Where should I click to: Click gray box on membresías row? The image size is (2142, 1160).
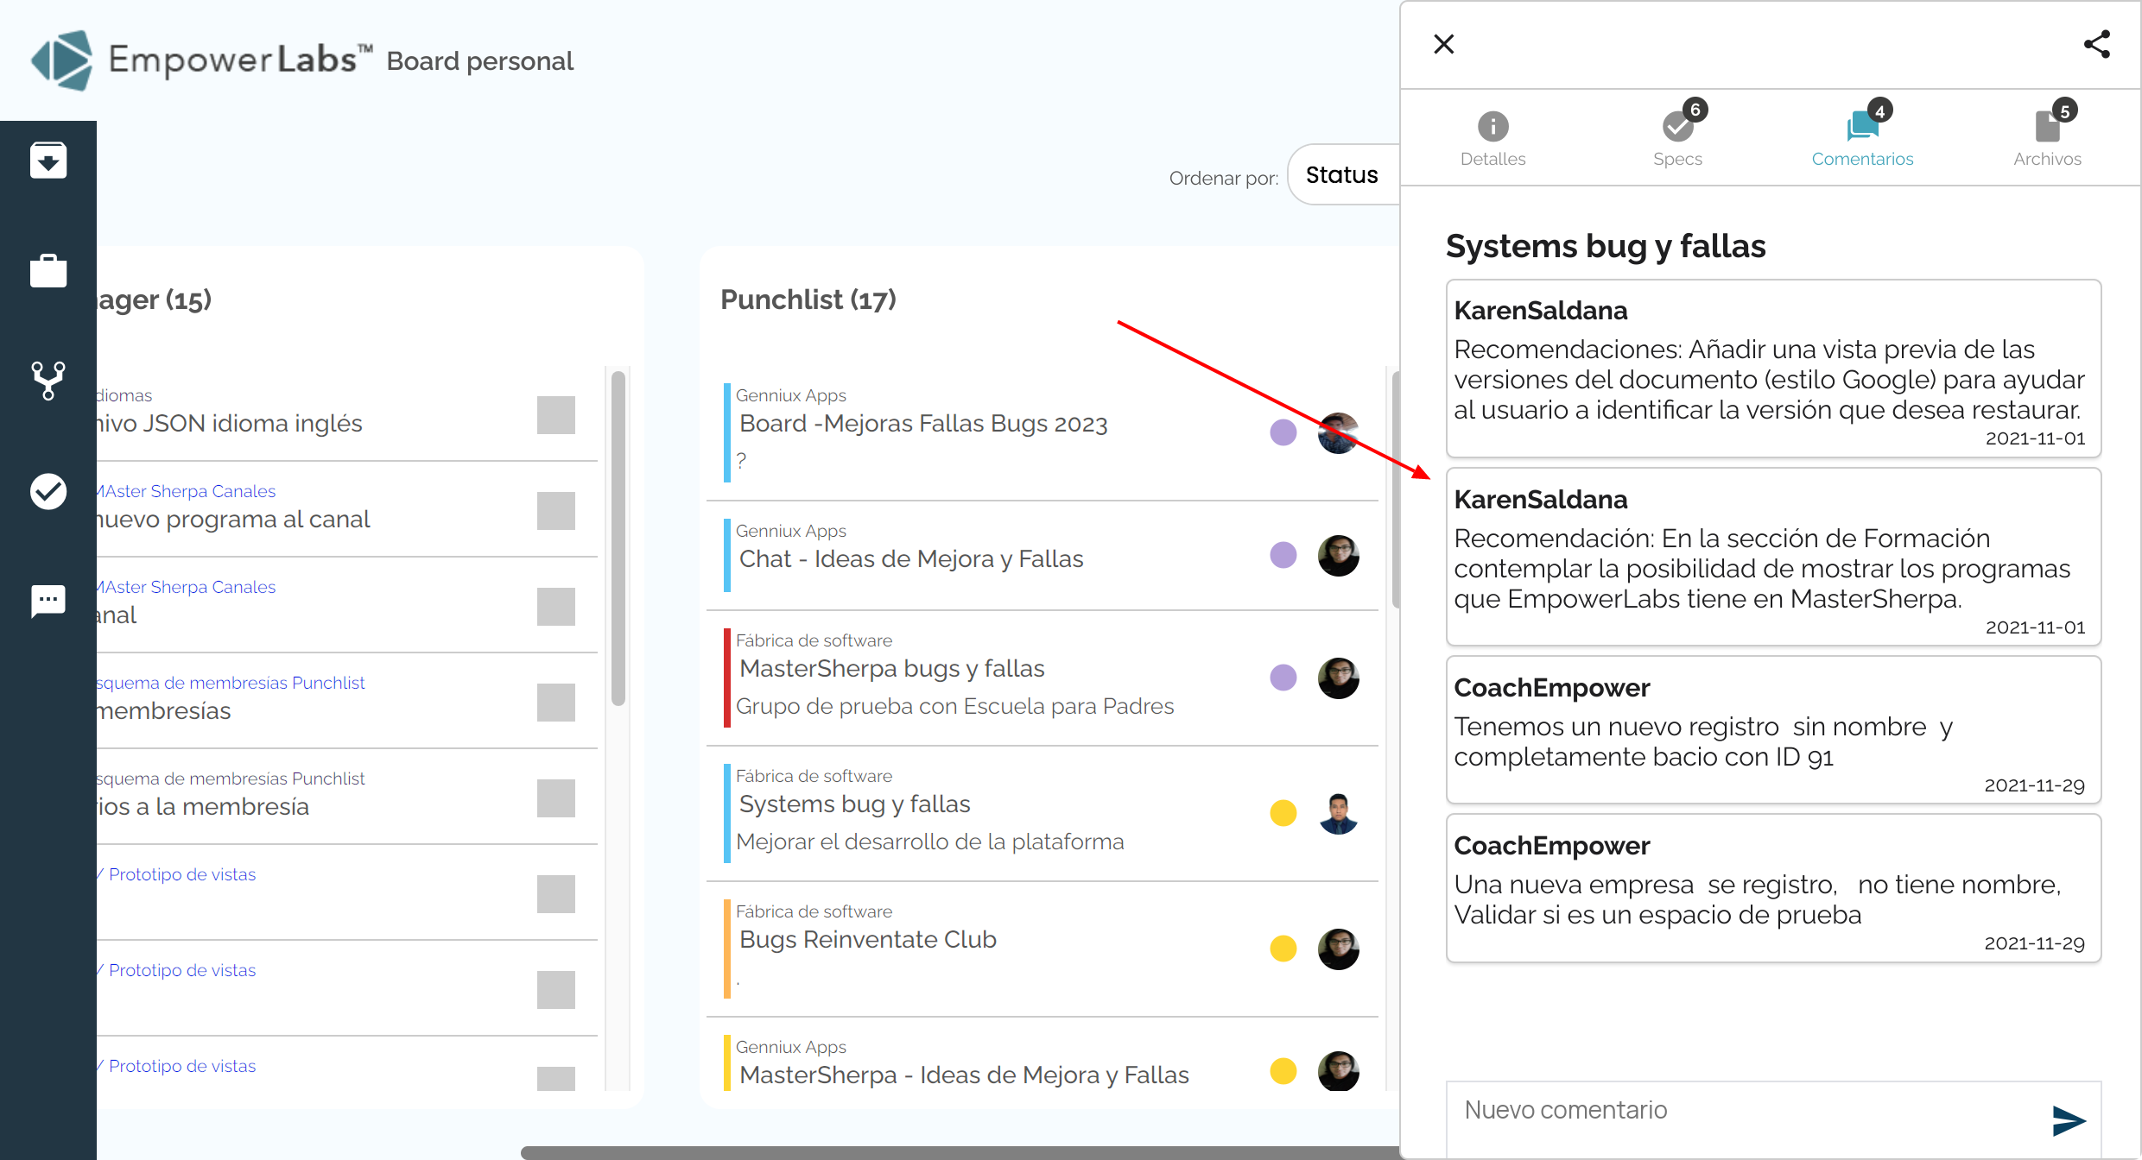coord(555,703)
